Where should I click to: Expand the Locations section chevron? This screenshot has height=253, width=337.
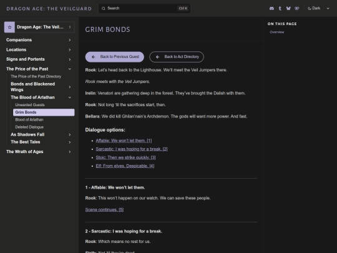70,50
